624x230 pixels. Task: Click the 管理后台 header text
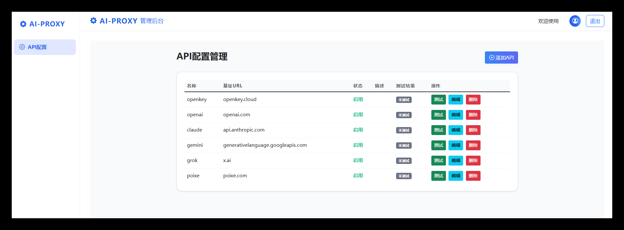[x=152, y=21]
